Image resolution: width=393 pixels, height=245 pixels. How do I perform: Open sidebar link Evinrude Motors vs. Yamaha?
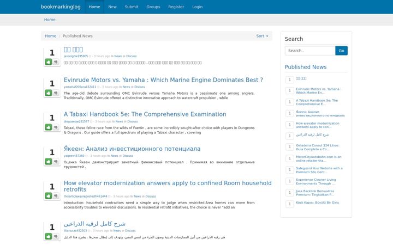[x=318, y=91]
